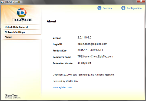Click the Product Key label
The width and height of the screenshot is (146, 101).
pos(59,51)
